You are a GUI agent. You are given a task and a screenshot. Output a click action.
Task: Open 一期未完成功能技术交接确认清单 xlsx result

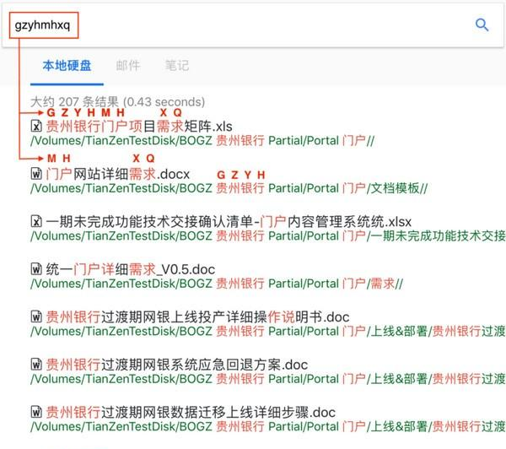(229, 222)
